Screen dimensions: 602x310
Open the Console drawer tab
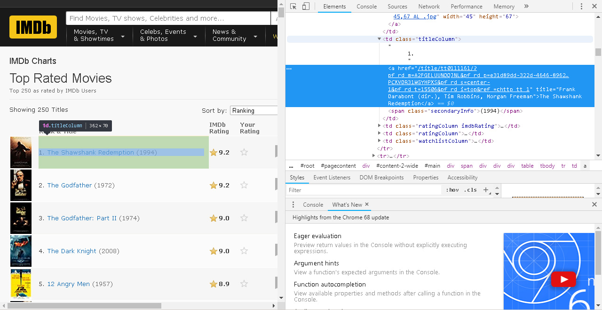tap(313, 205)
